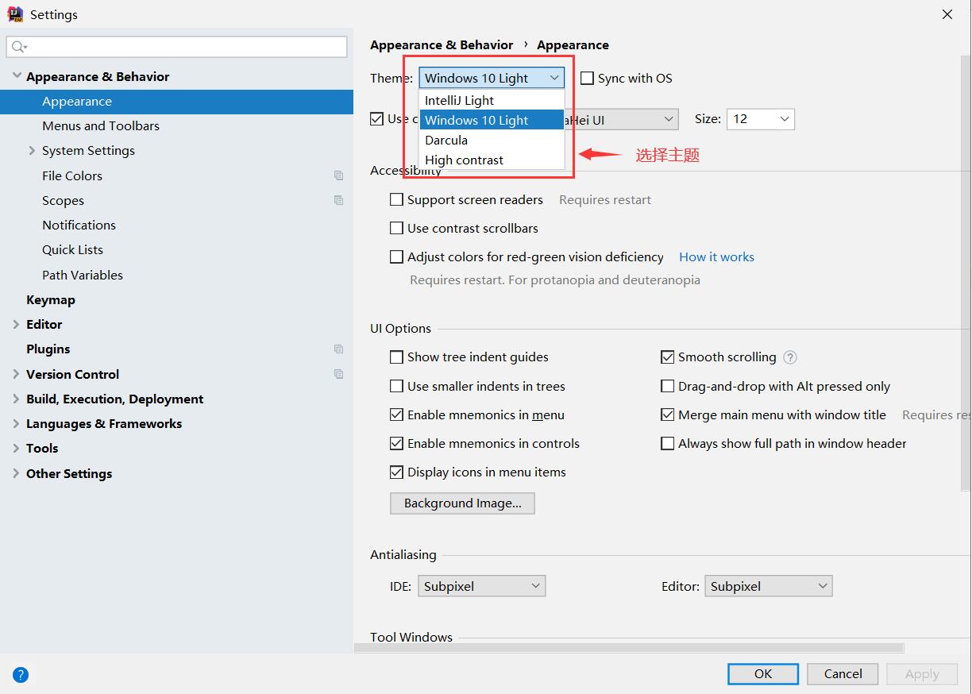
Task: Uncheck Display icons in menu items
Action: coord(396,472)
